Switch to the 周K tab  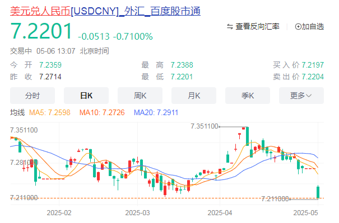[x=140, y=96]
